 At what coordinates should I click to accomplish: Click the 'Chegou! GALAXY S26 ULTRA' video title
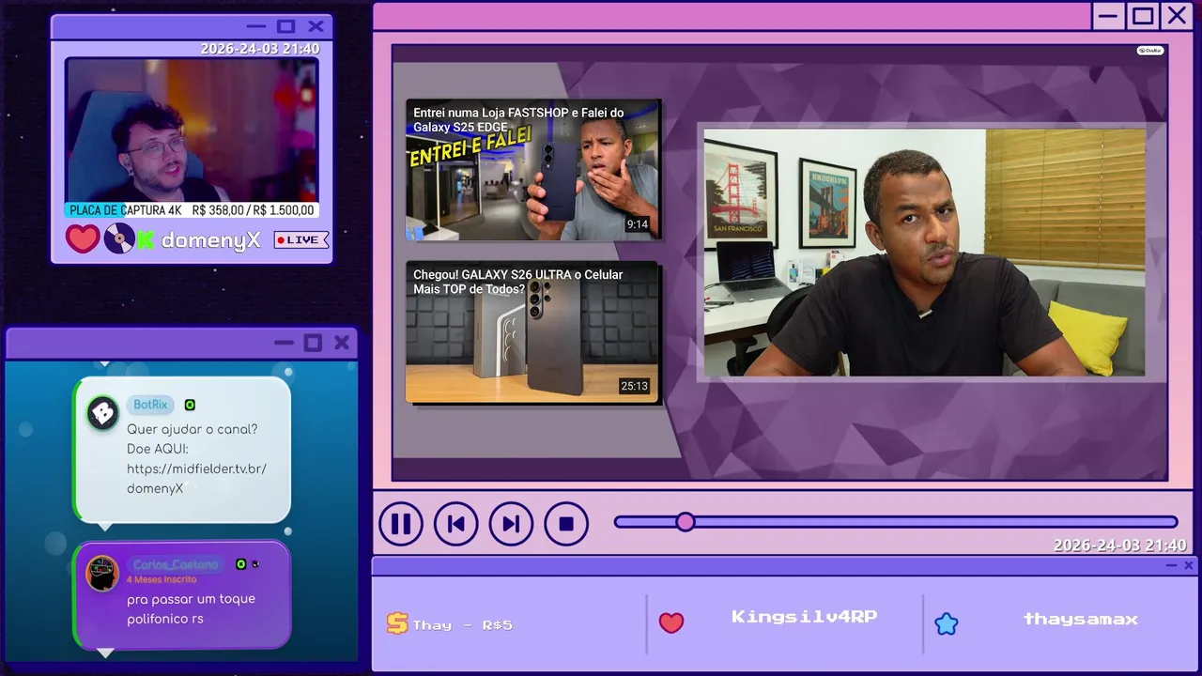tap(518, 282)
